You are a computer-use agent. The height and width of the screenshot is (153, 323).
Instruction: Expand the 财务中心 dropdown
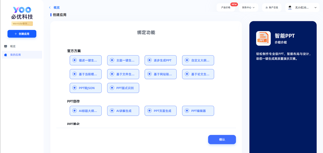(x=248, y=8)
